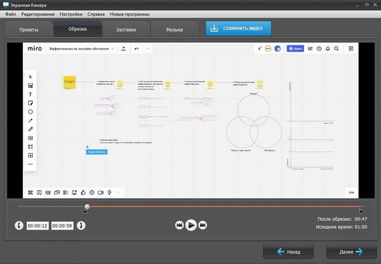Click the Далее button
The width and height of the screenshot is (381, 264).
351,251
